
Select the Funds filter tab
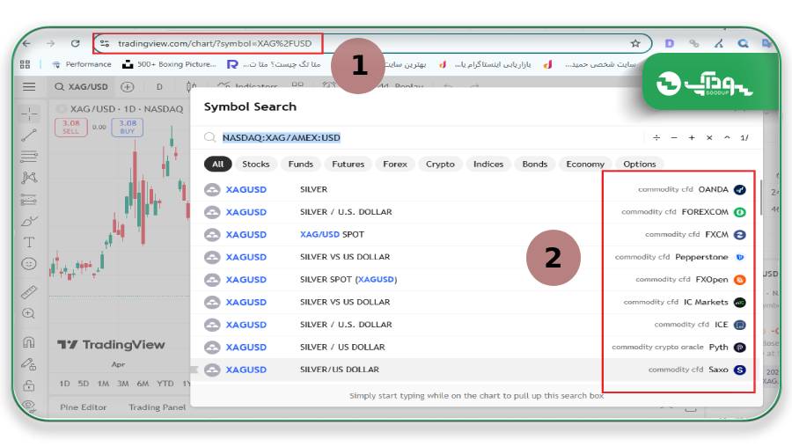coord(301,165)
